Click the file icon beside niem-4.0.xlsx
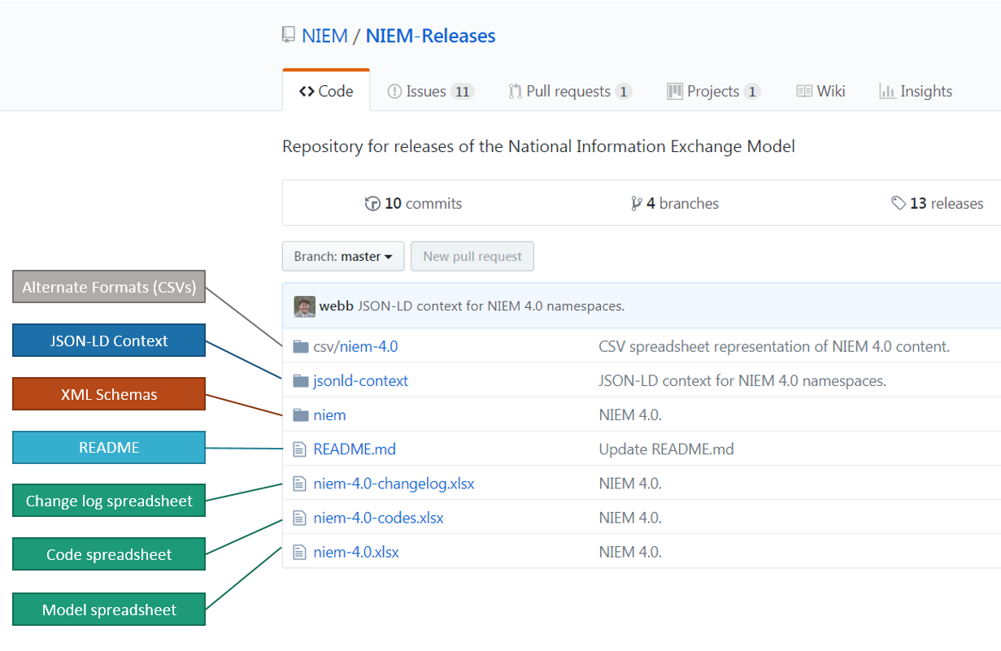 click(x=299, y=553)
